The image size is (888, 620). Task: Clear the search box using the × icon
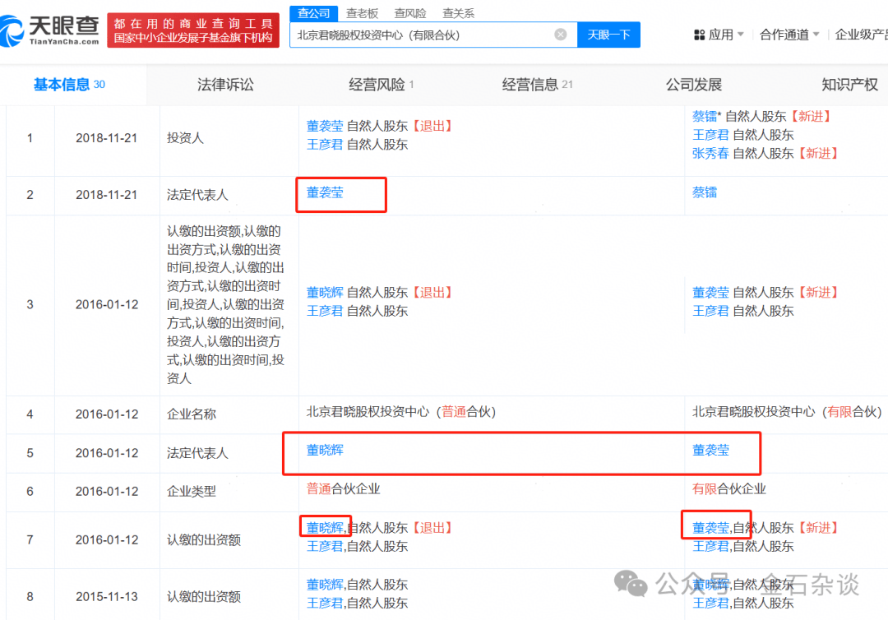click(561, 34)
